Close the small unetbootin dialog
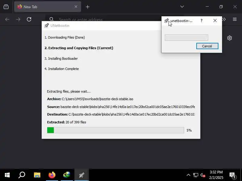Image resolution: width=242 pixels, height=181 pixels. (x=215, y=21)
